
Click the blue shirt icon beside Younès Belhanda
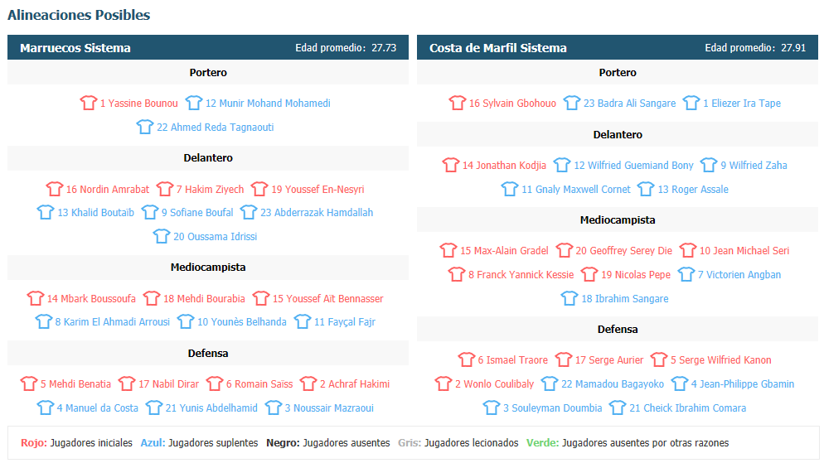(x=186, y=321)
